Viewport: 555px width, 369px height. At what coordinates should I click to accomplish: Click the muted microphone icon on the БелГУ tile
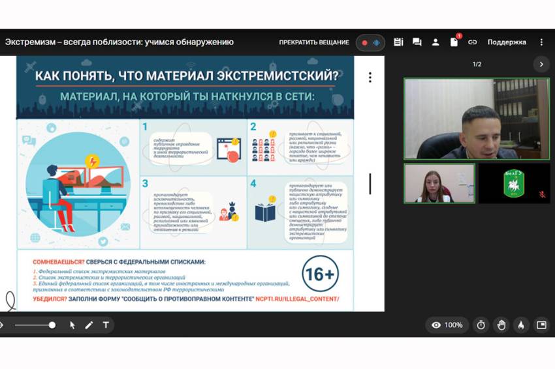(541, 194)
